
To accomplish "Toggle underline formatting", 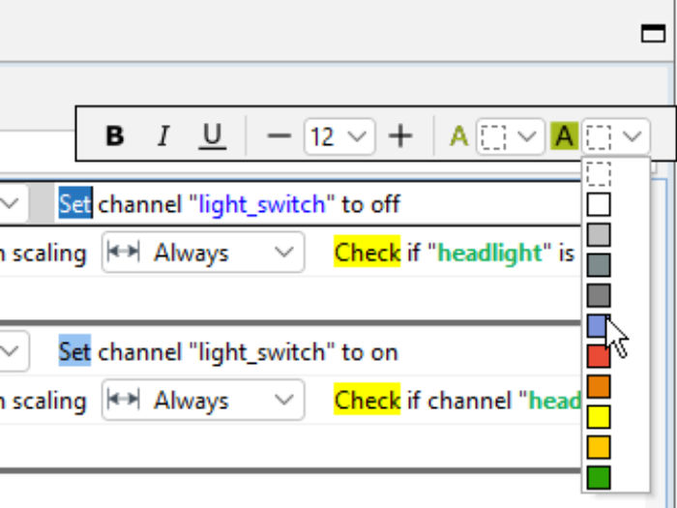I will (212, 136).
